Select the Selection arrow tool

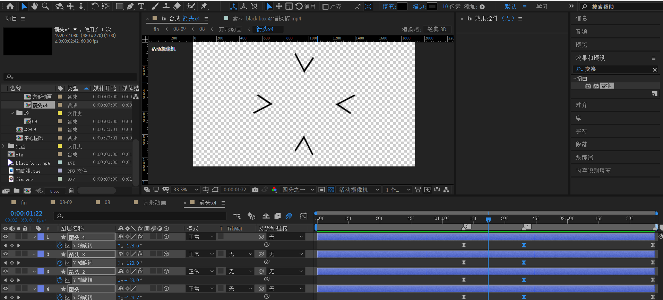[x=24, y=6]
